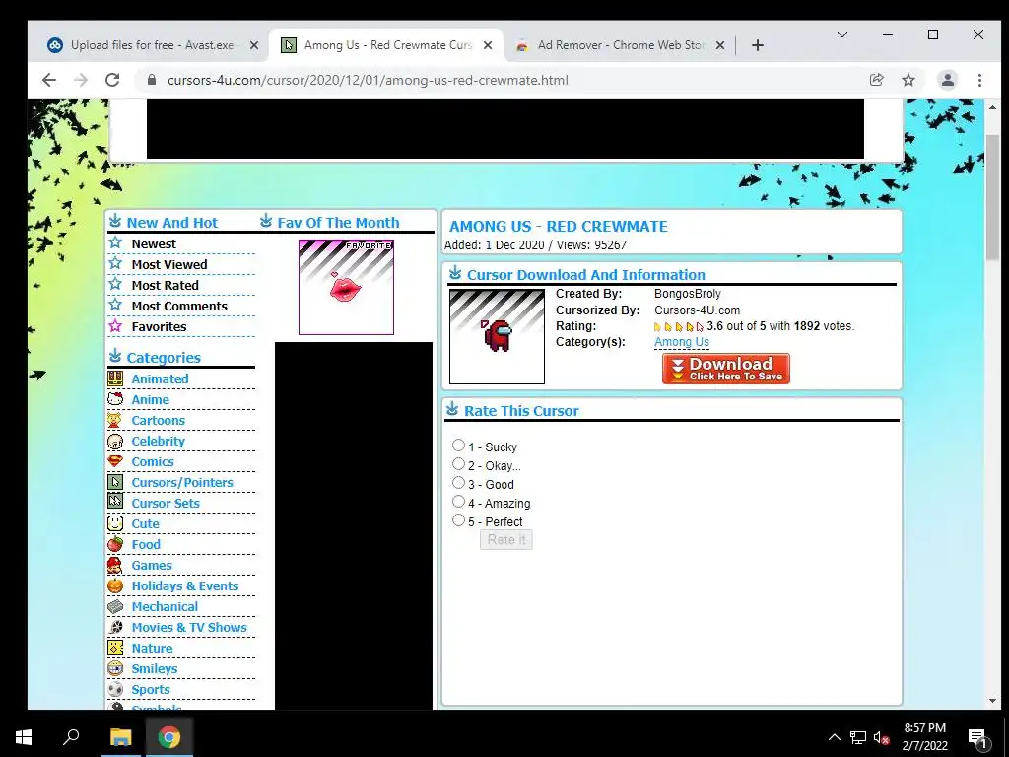Open Chrome's three-dot menu

979,80
